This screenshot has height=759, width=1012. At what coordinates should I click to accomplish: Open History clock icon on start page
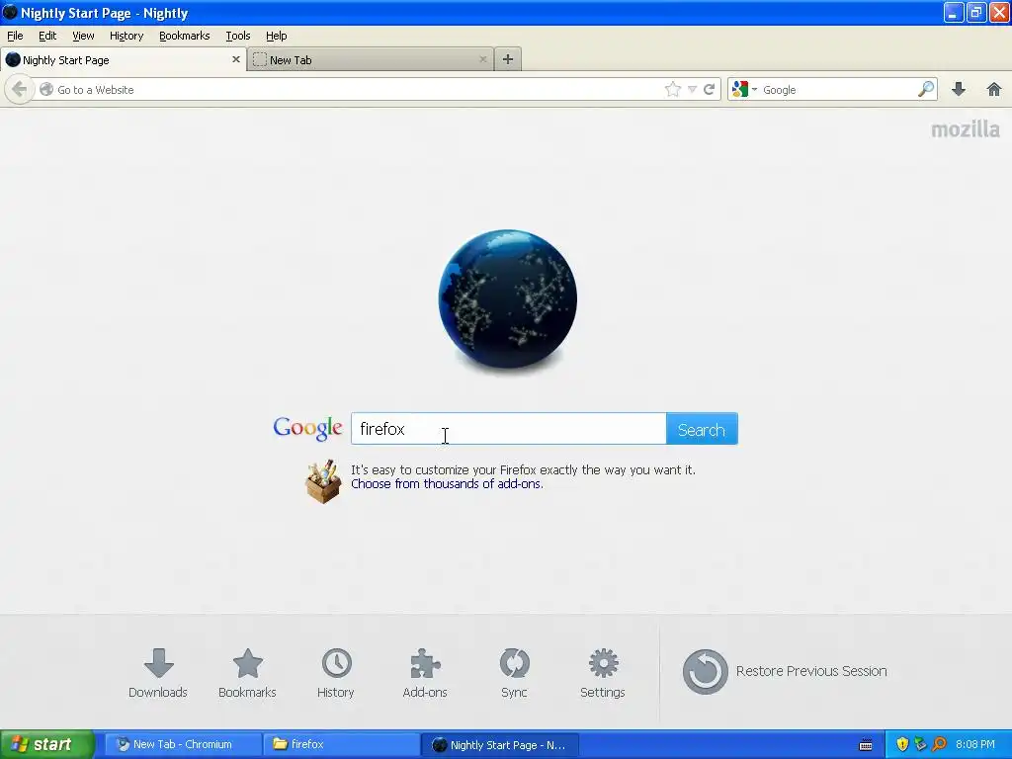coord(336,673)
